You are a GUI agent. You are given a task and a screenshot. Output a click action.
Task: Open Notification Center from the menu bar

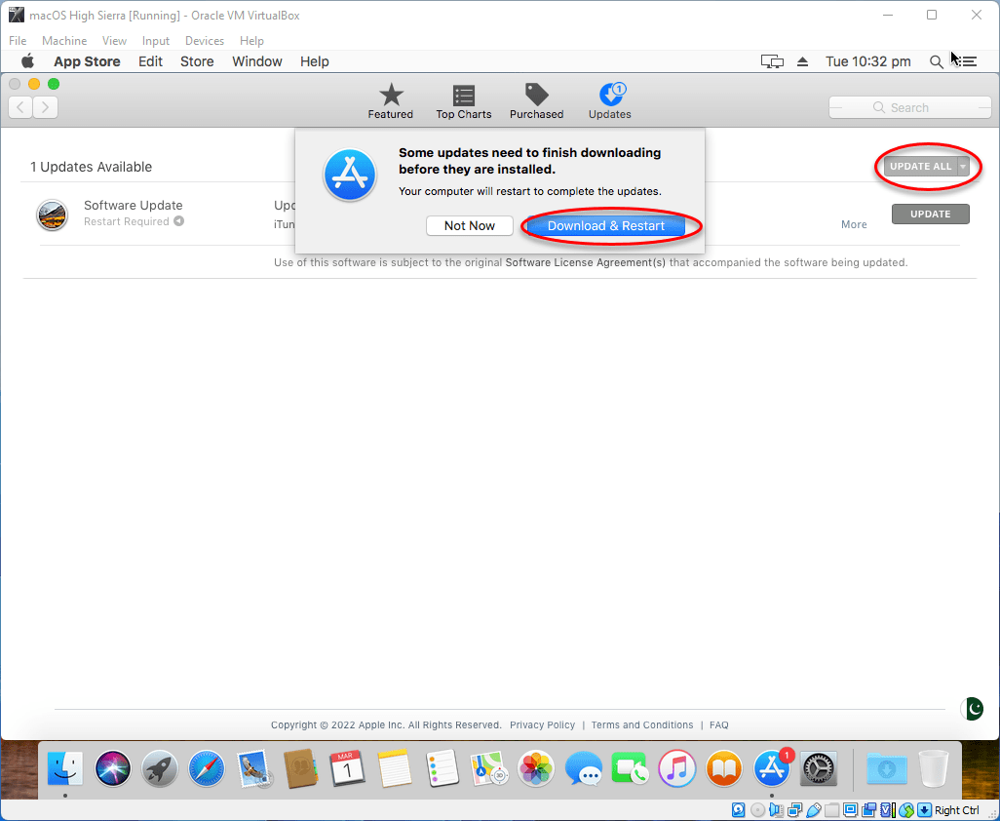(x=969, y=61)
